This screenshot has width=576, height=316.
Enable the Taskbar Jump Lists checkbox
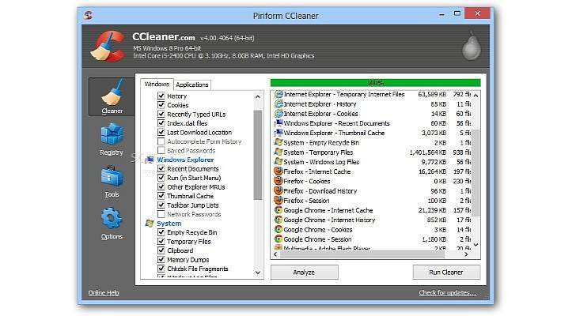tap(161, 205)
